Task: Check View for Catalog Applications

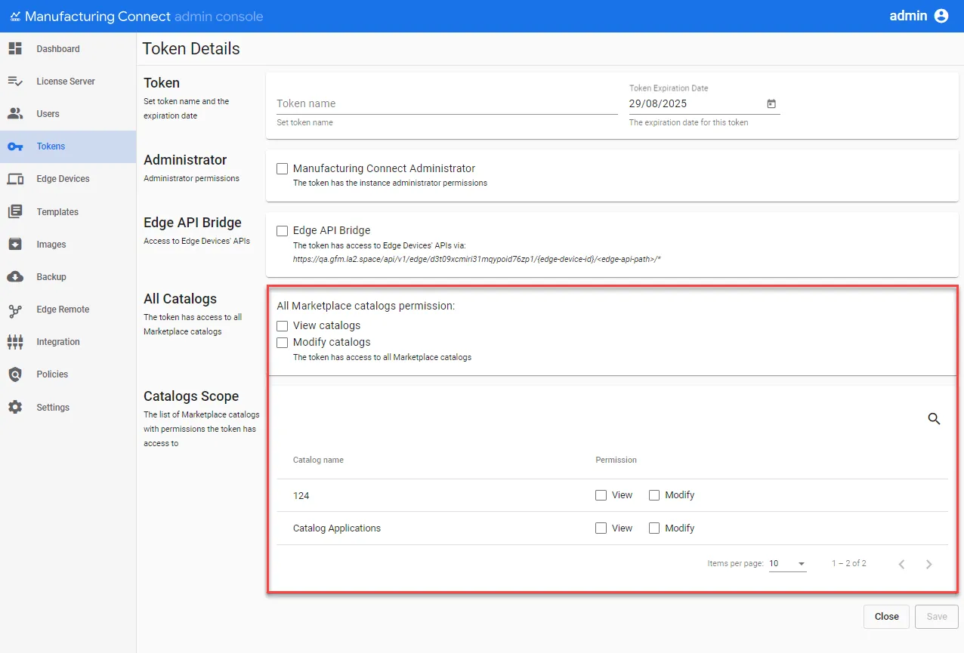Action: 601,528
